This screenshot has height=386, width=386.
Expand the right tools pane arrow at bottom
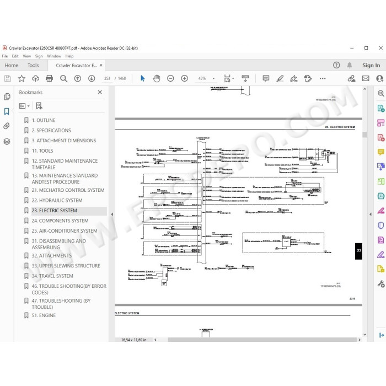click(x=381, y=335)
